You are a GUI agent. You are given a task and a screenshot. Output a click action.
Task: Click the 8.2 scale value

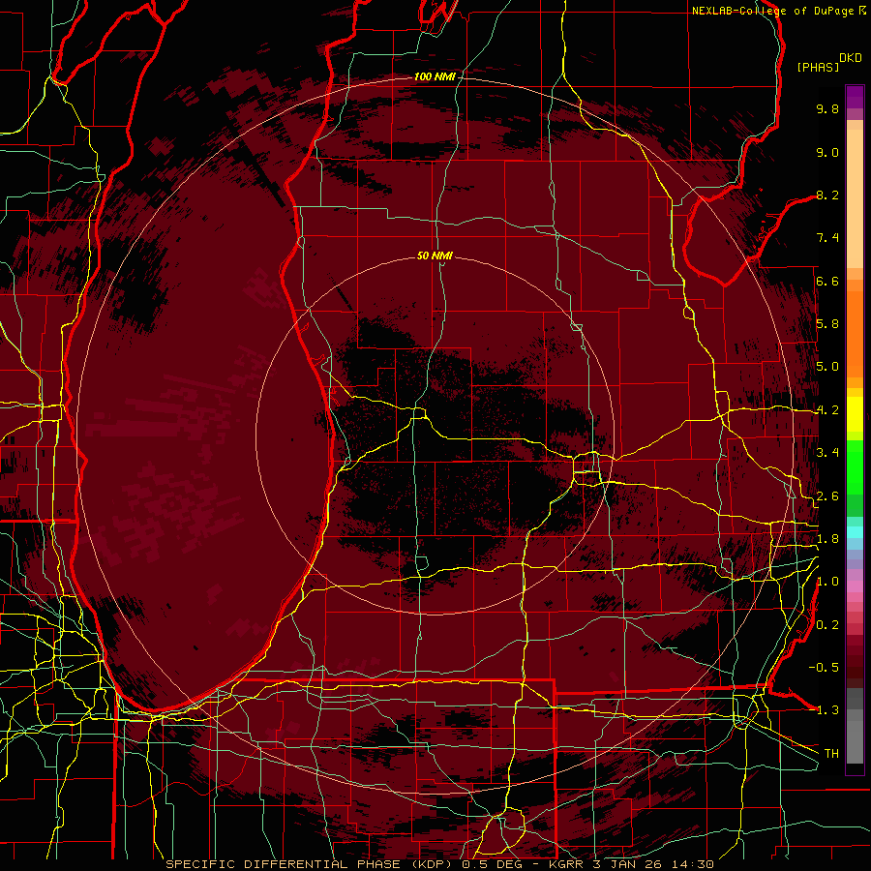point(827,195)
